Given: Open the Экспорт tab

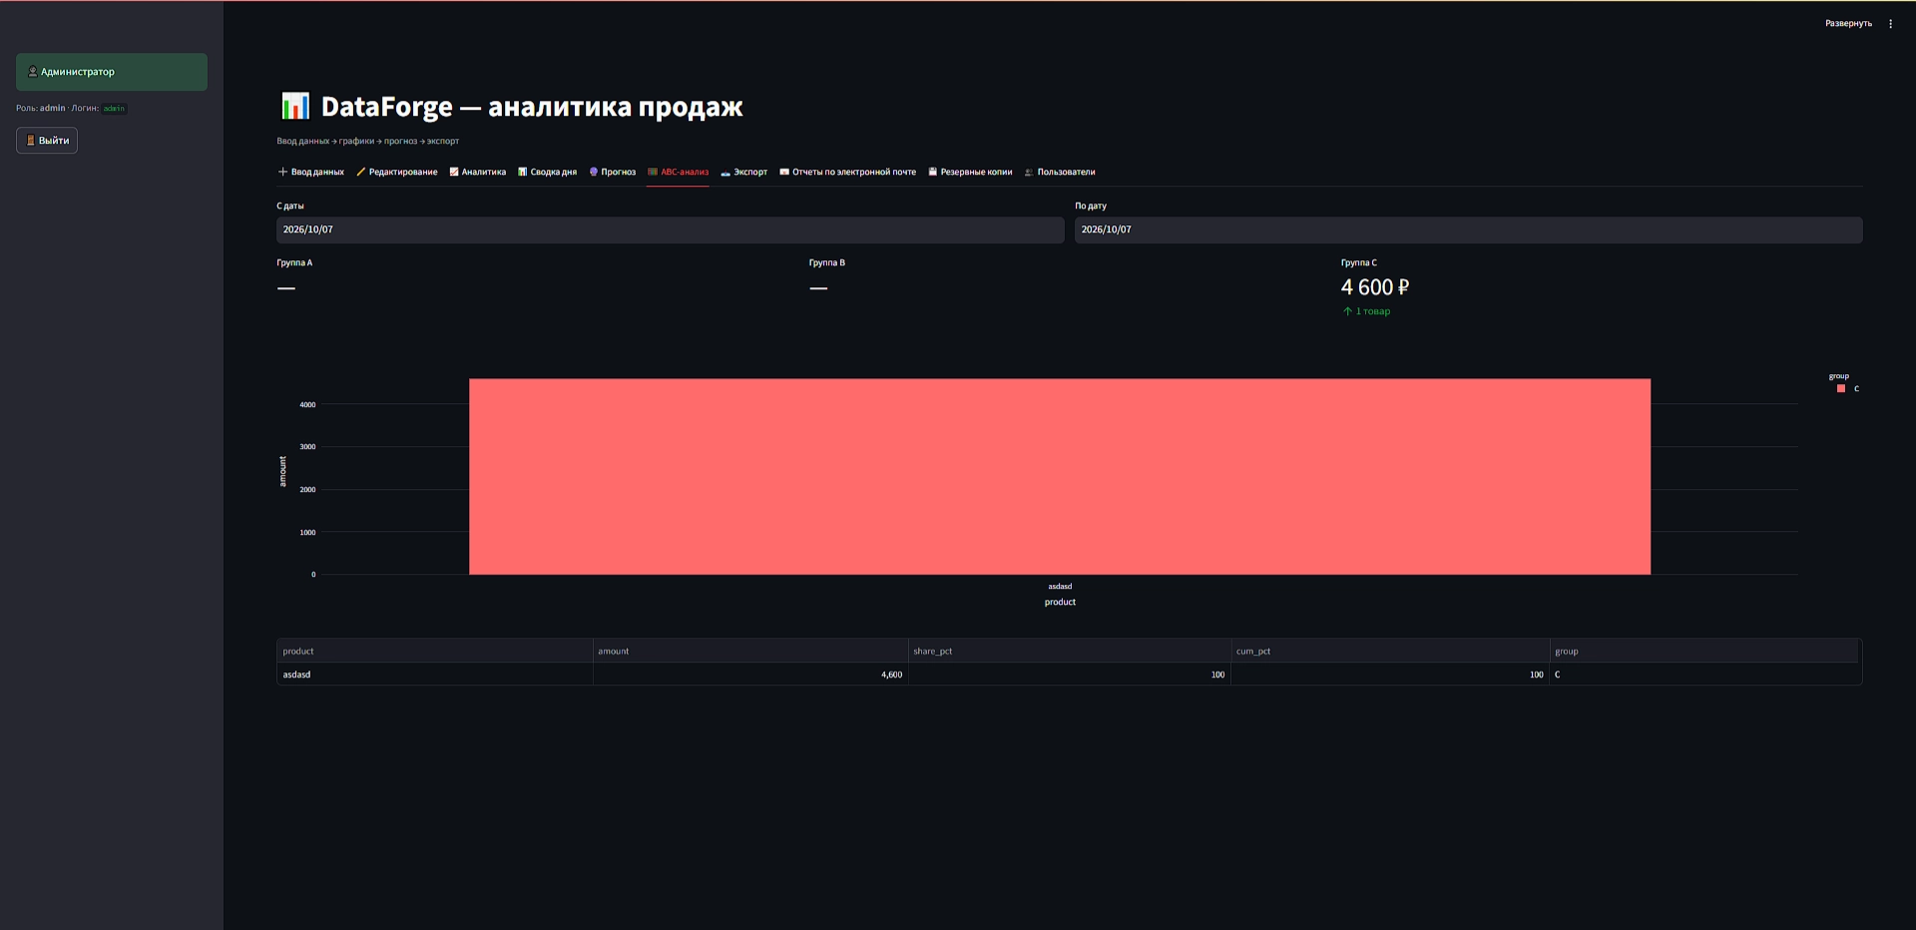Looking at the screenshot, I should (x=744, y=172).
